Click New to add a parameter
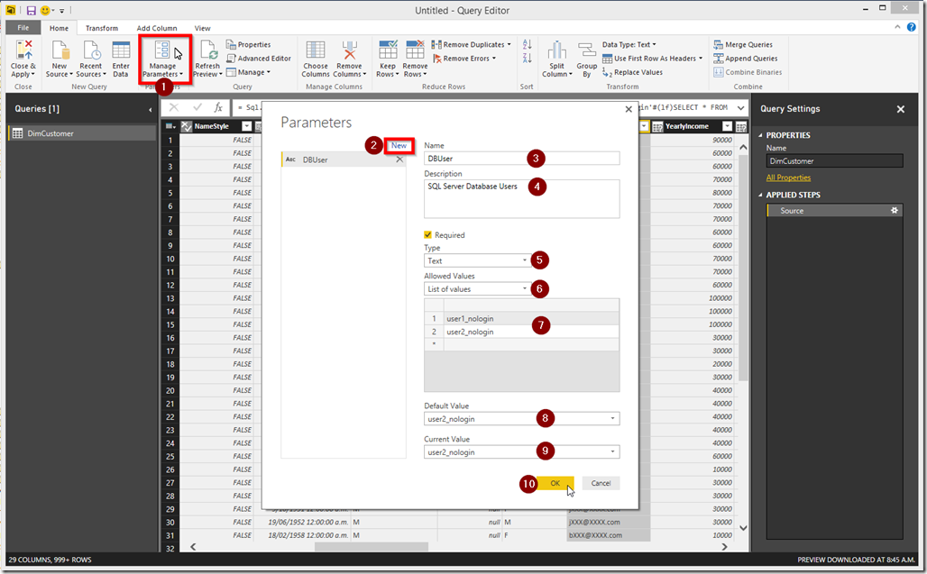Image resolution: width=927 pixels, height=574 pixels. point(399,145)
